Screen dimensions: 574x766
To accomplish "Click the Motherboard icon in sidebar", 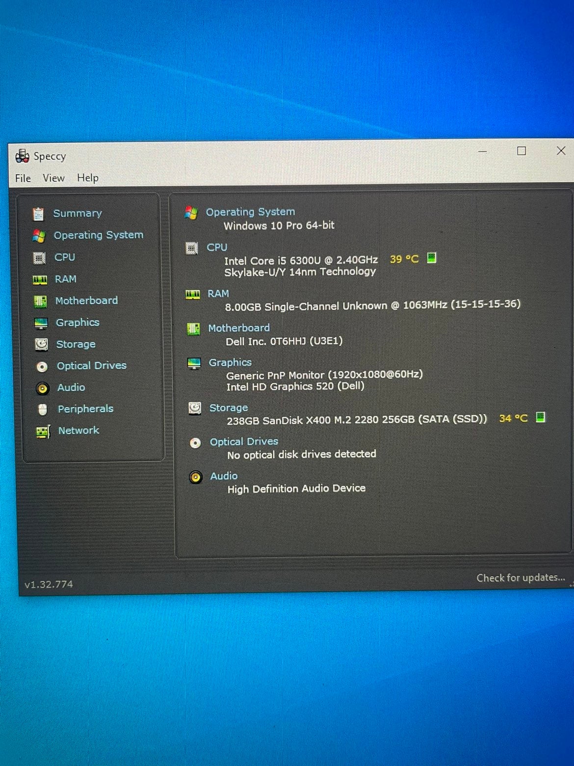I will click(40, 301).
